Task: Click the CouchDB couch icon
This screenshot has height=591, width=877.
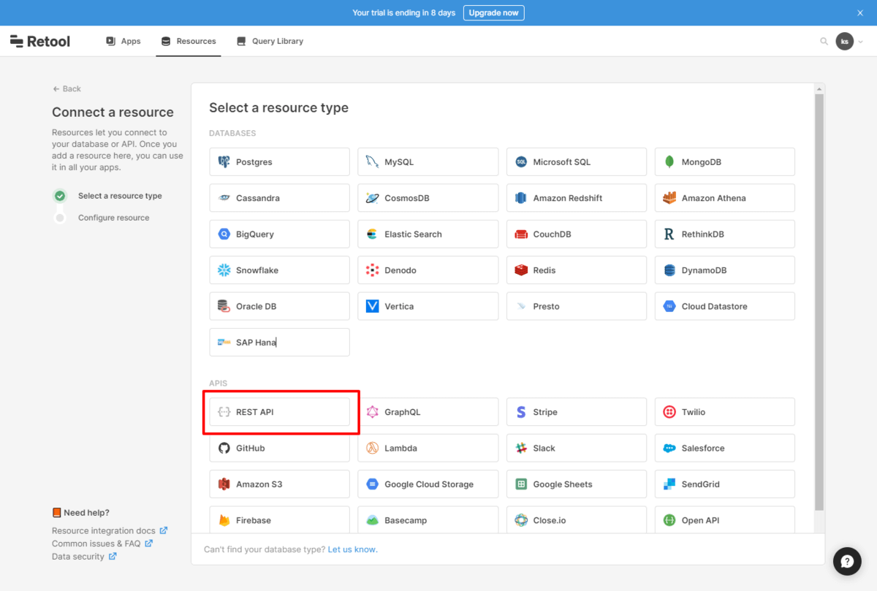Action: click(520, 235)
